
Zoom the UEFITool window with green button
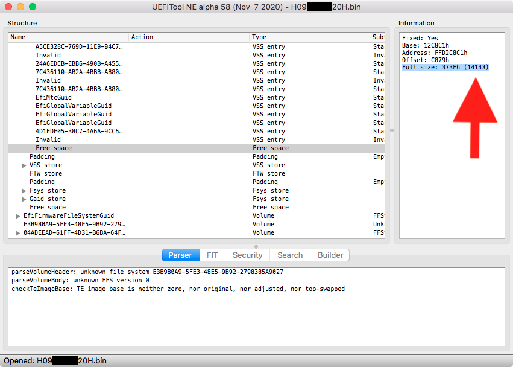pyautogui.click(x=33, y=7)
